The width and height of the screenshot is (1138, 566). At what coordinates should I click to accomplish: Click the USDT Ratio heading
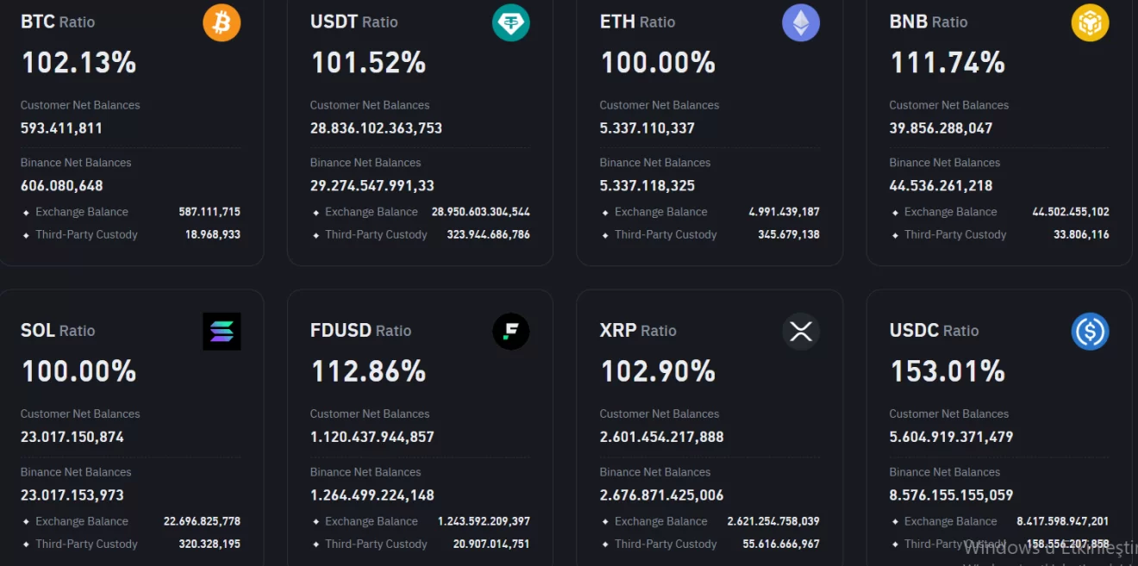[353, 22]
